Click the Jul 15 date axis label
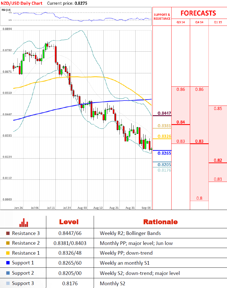 (51, 208)
